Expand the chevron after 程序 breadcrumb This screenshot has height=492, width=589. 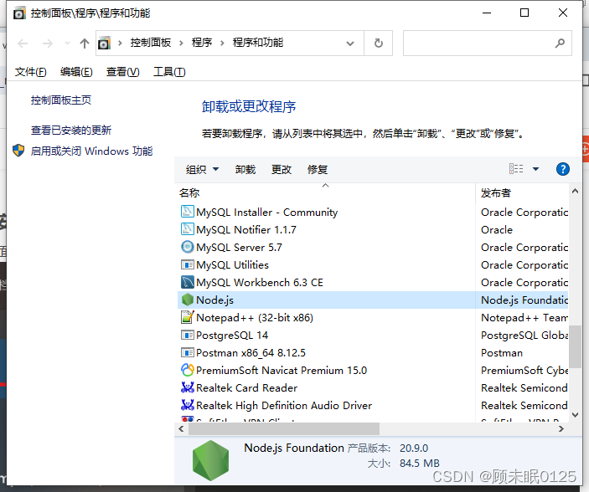tap(222, 44)
